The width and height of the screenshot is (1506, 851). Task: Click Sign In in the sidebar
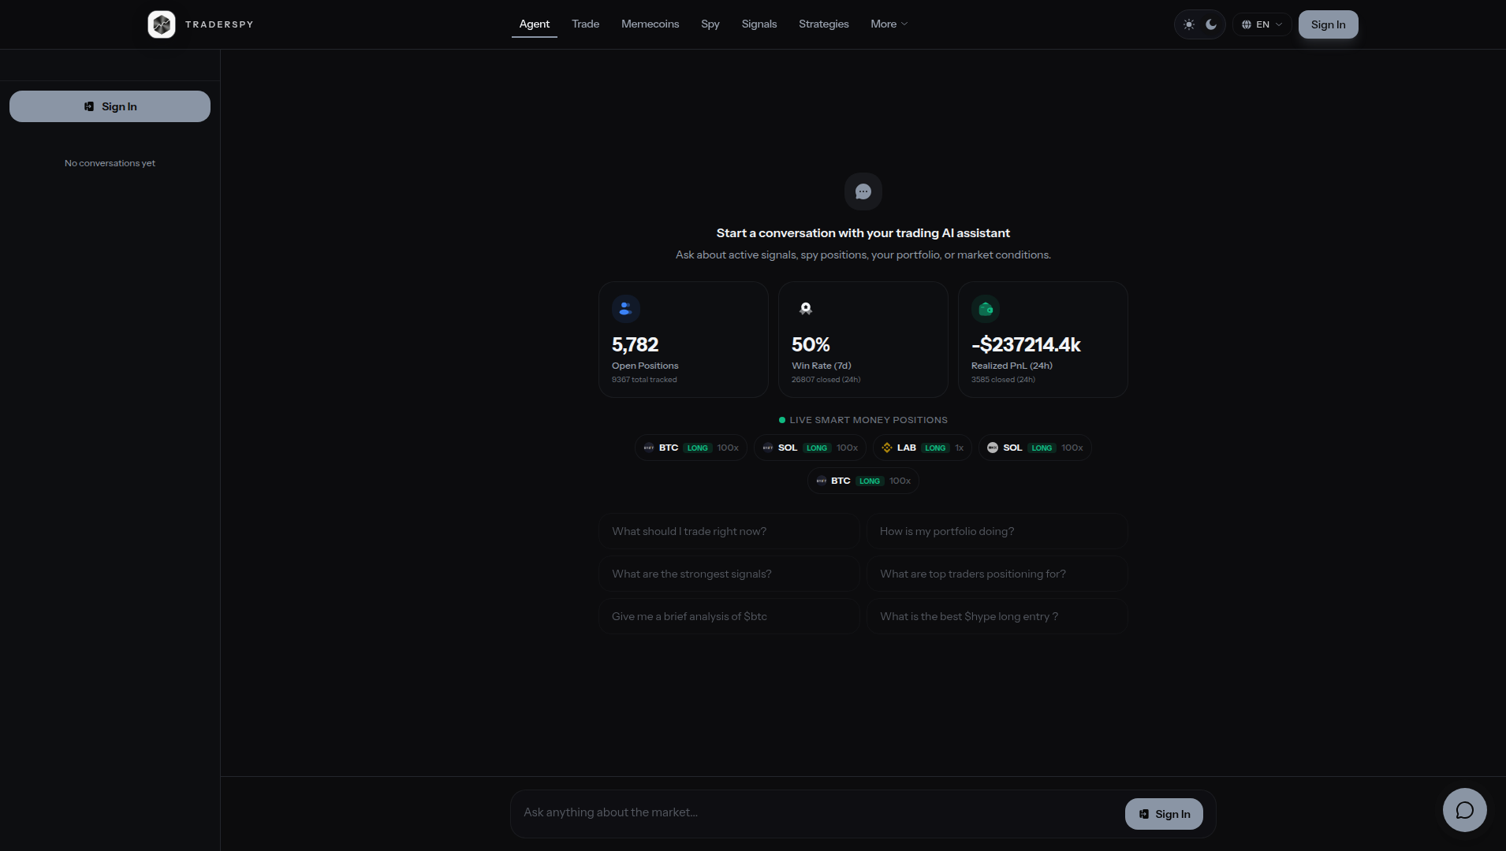[x=110, y=106]
